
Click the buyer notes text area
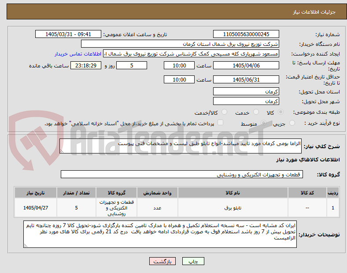click(160, 234)
